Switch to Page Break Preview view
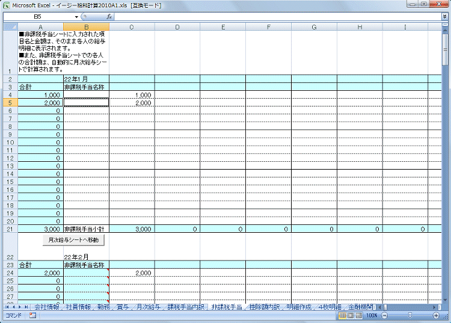451x323 pixels. coord(358,315)
